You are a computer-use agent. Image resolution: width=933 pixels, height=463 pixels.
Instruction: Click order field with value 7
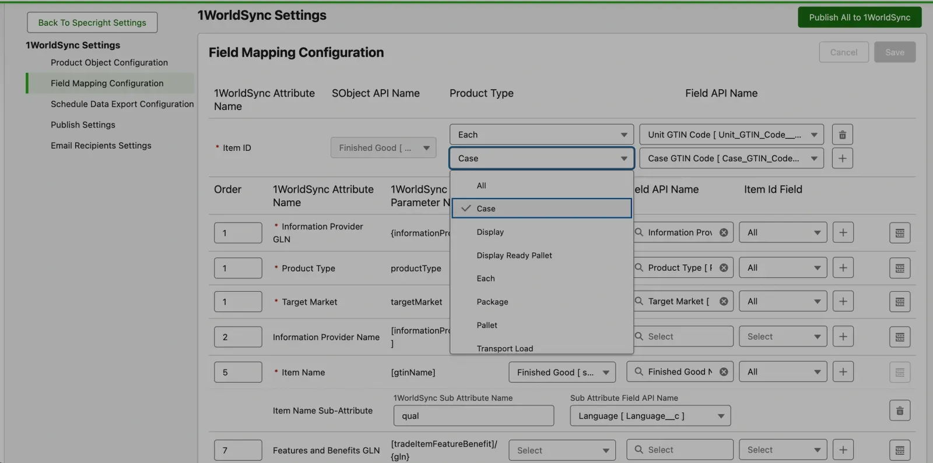coord(238,450)
